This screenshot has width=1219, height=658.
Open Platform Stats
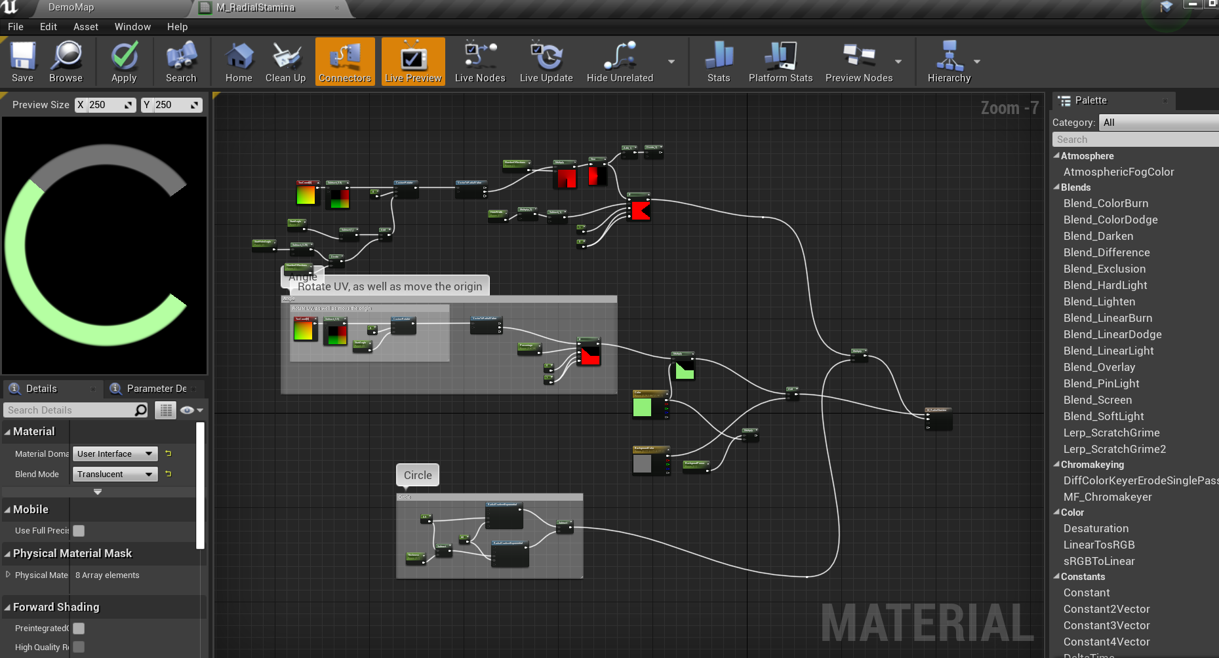780,62
